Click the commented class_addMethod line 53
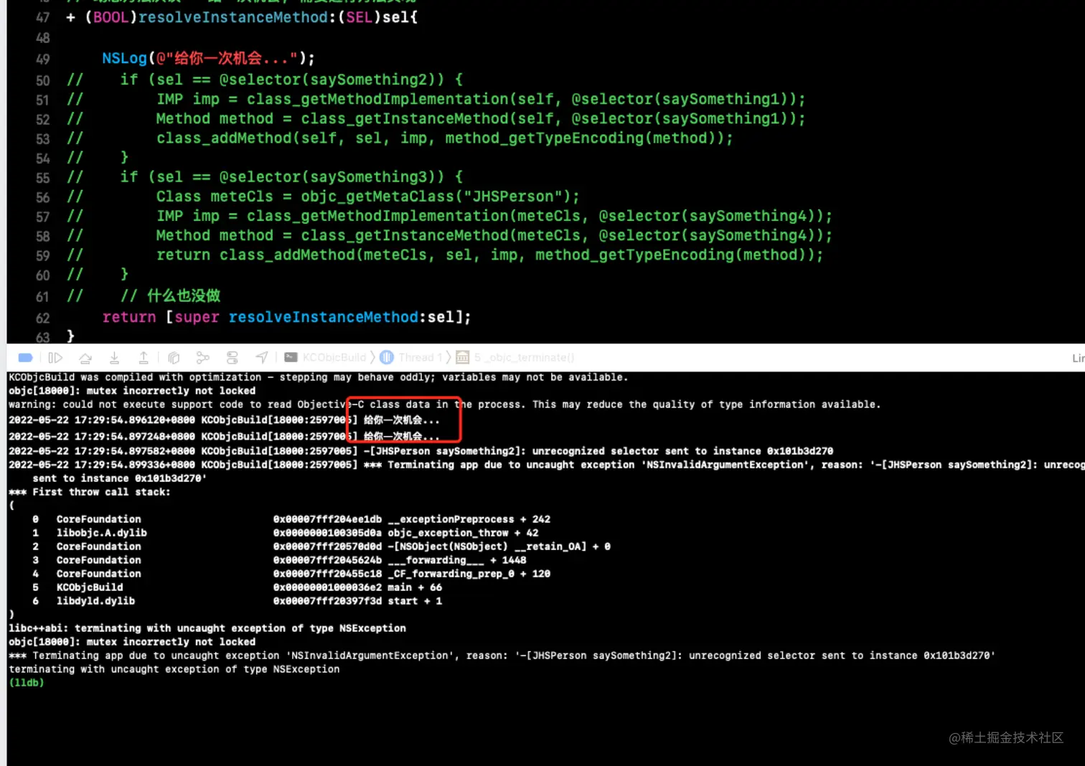The image size is (1085, 766). [x=445, y=138]
